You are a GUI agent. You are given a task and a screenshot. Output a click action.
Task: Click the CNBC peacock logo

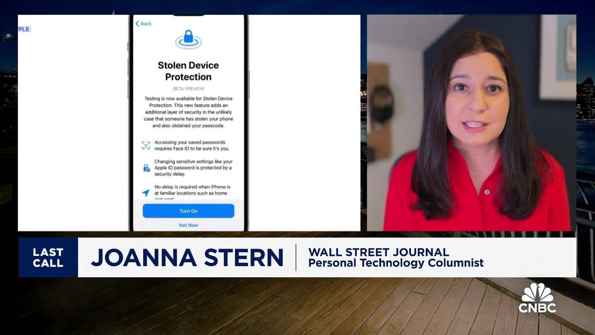tap(537, 298)
